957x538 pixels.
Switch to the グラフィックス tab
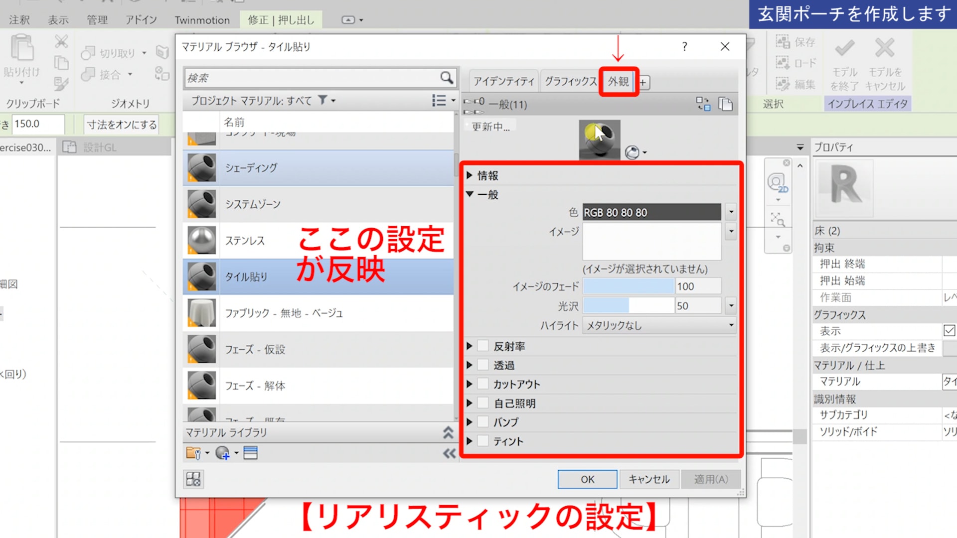pyautogui.click(x=570, y=82)
